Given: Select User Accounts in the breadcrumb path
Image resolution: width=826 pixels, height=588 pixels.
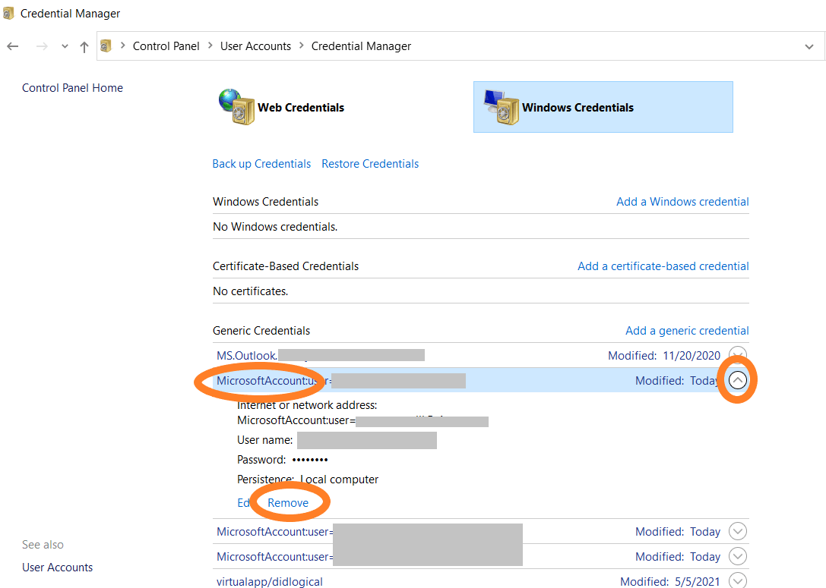Looking at the screenshot, I should pos(255,46).
